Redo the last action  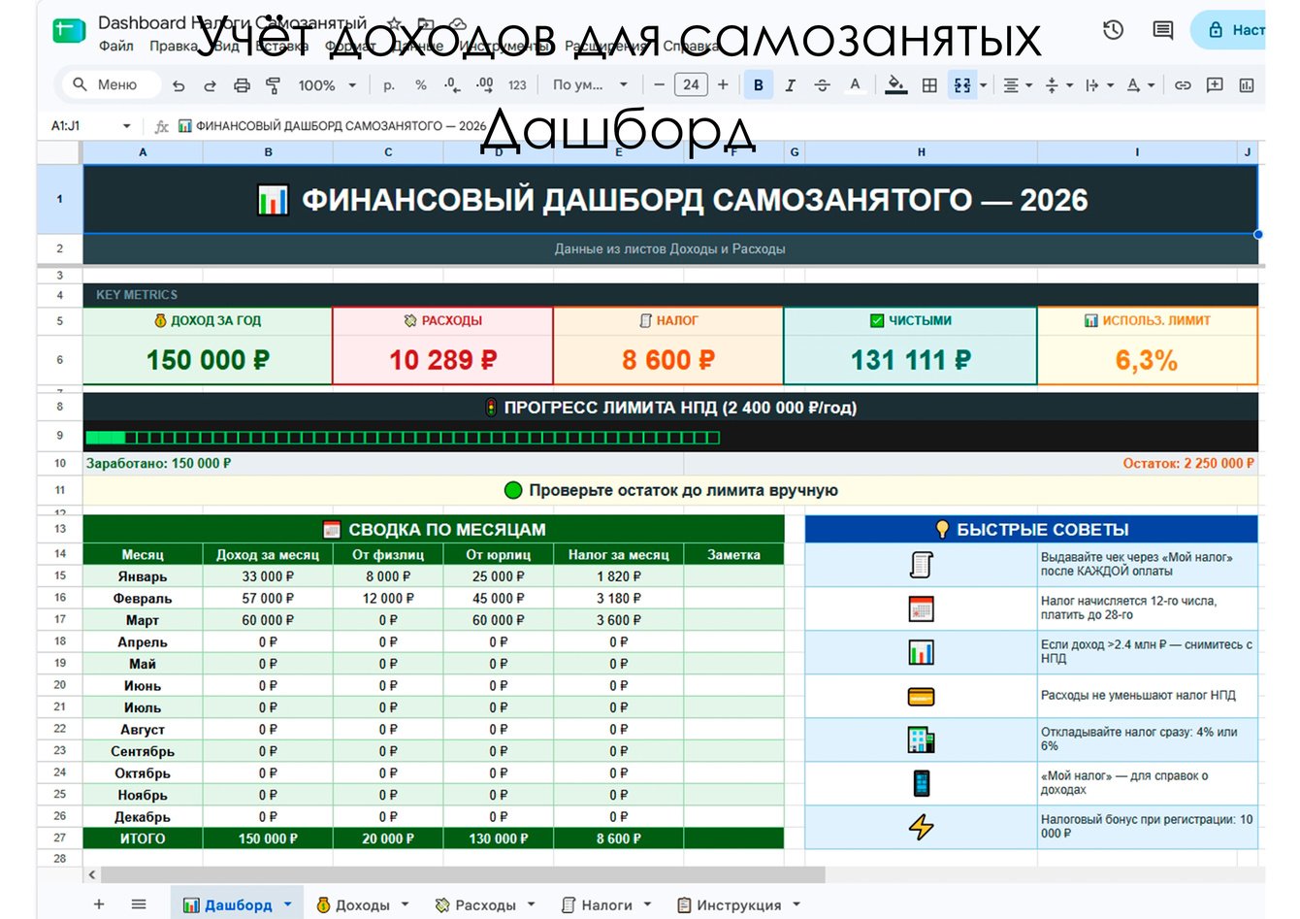click(x=210, y=85)
